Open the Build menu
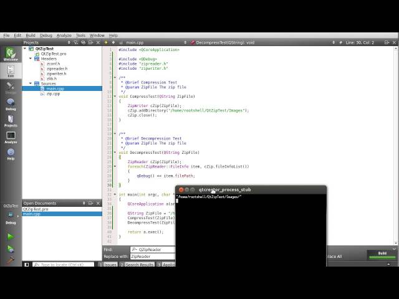Screen dimensions: 399x299 pyautogui.click(x=31, y=36)
